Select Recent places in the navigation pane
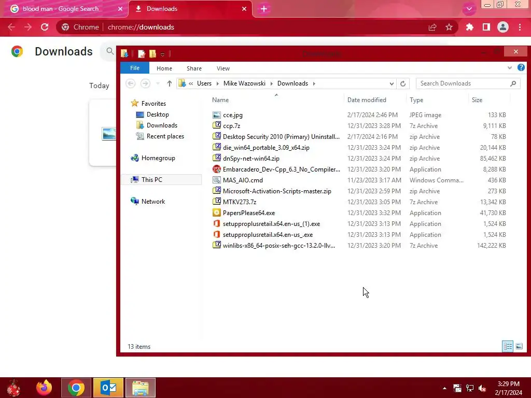 (165, 136)
